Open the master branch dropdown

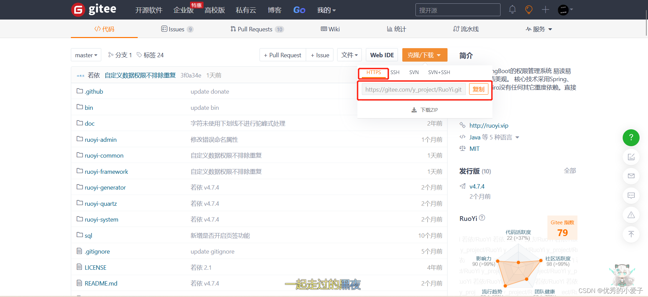click(86, 55)
